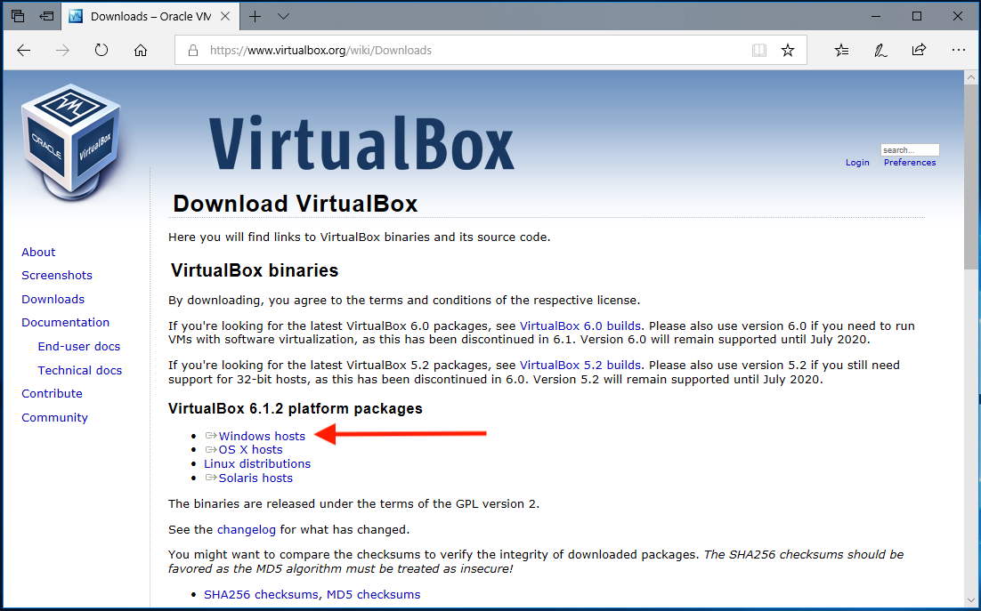Add page to favorites star icon
Screen dimensions: 981x611
coord(788,51)
